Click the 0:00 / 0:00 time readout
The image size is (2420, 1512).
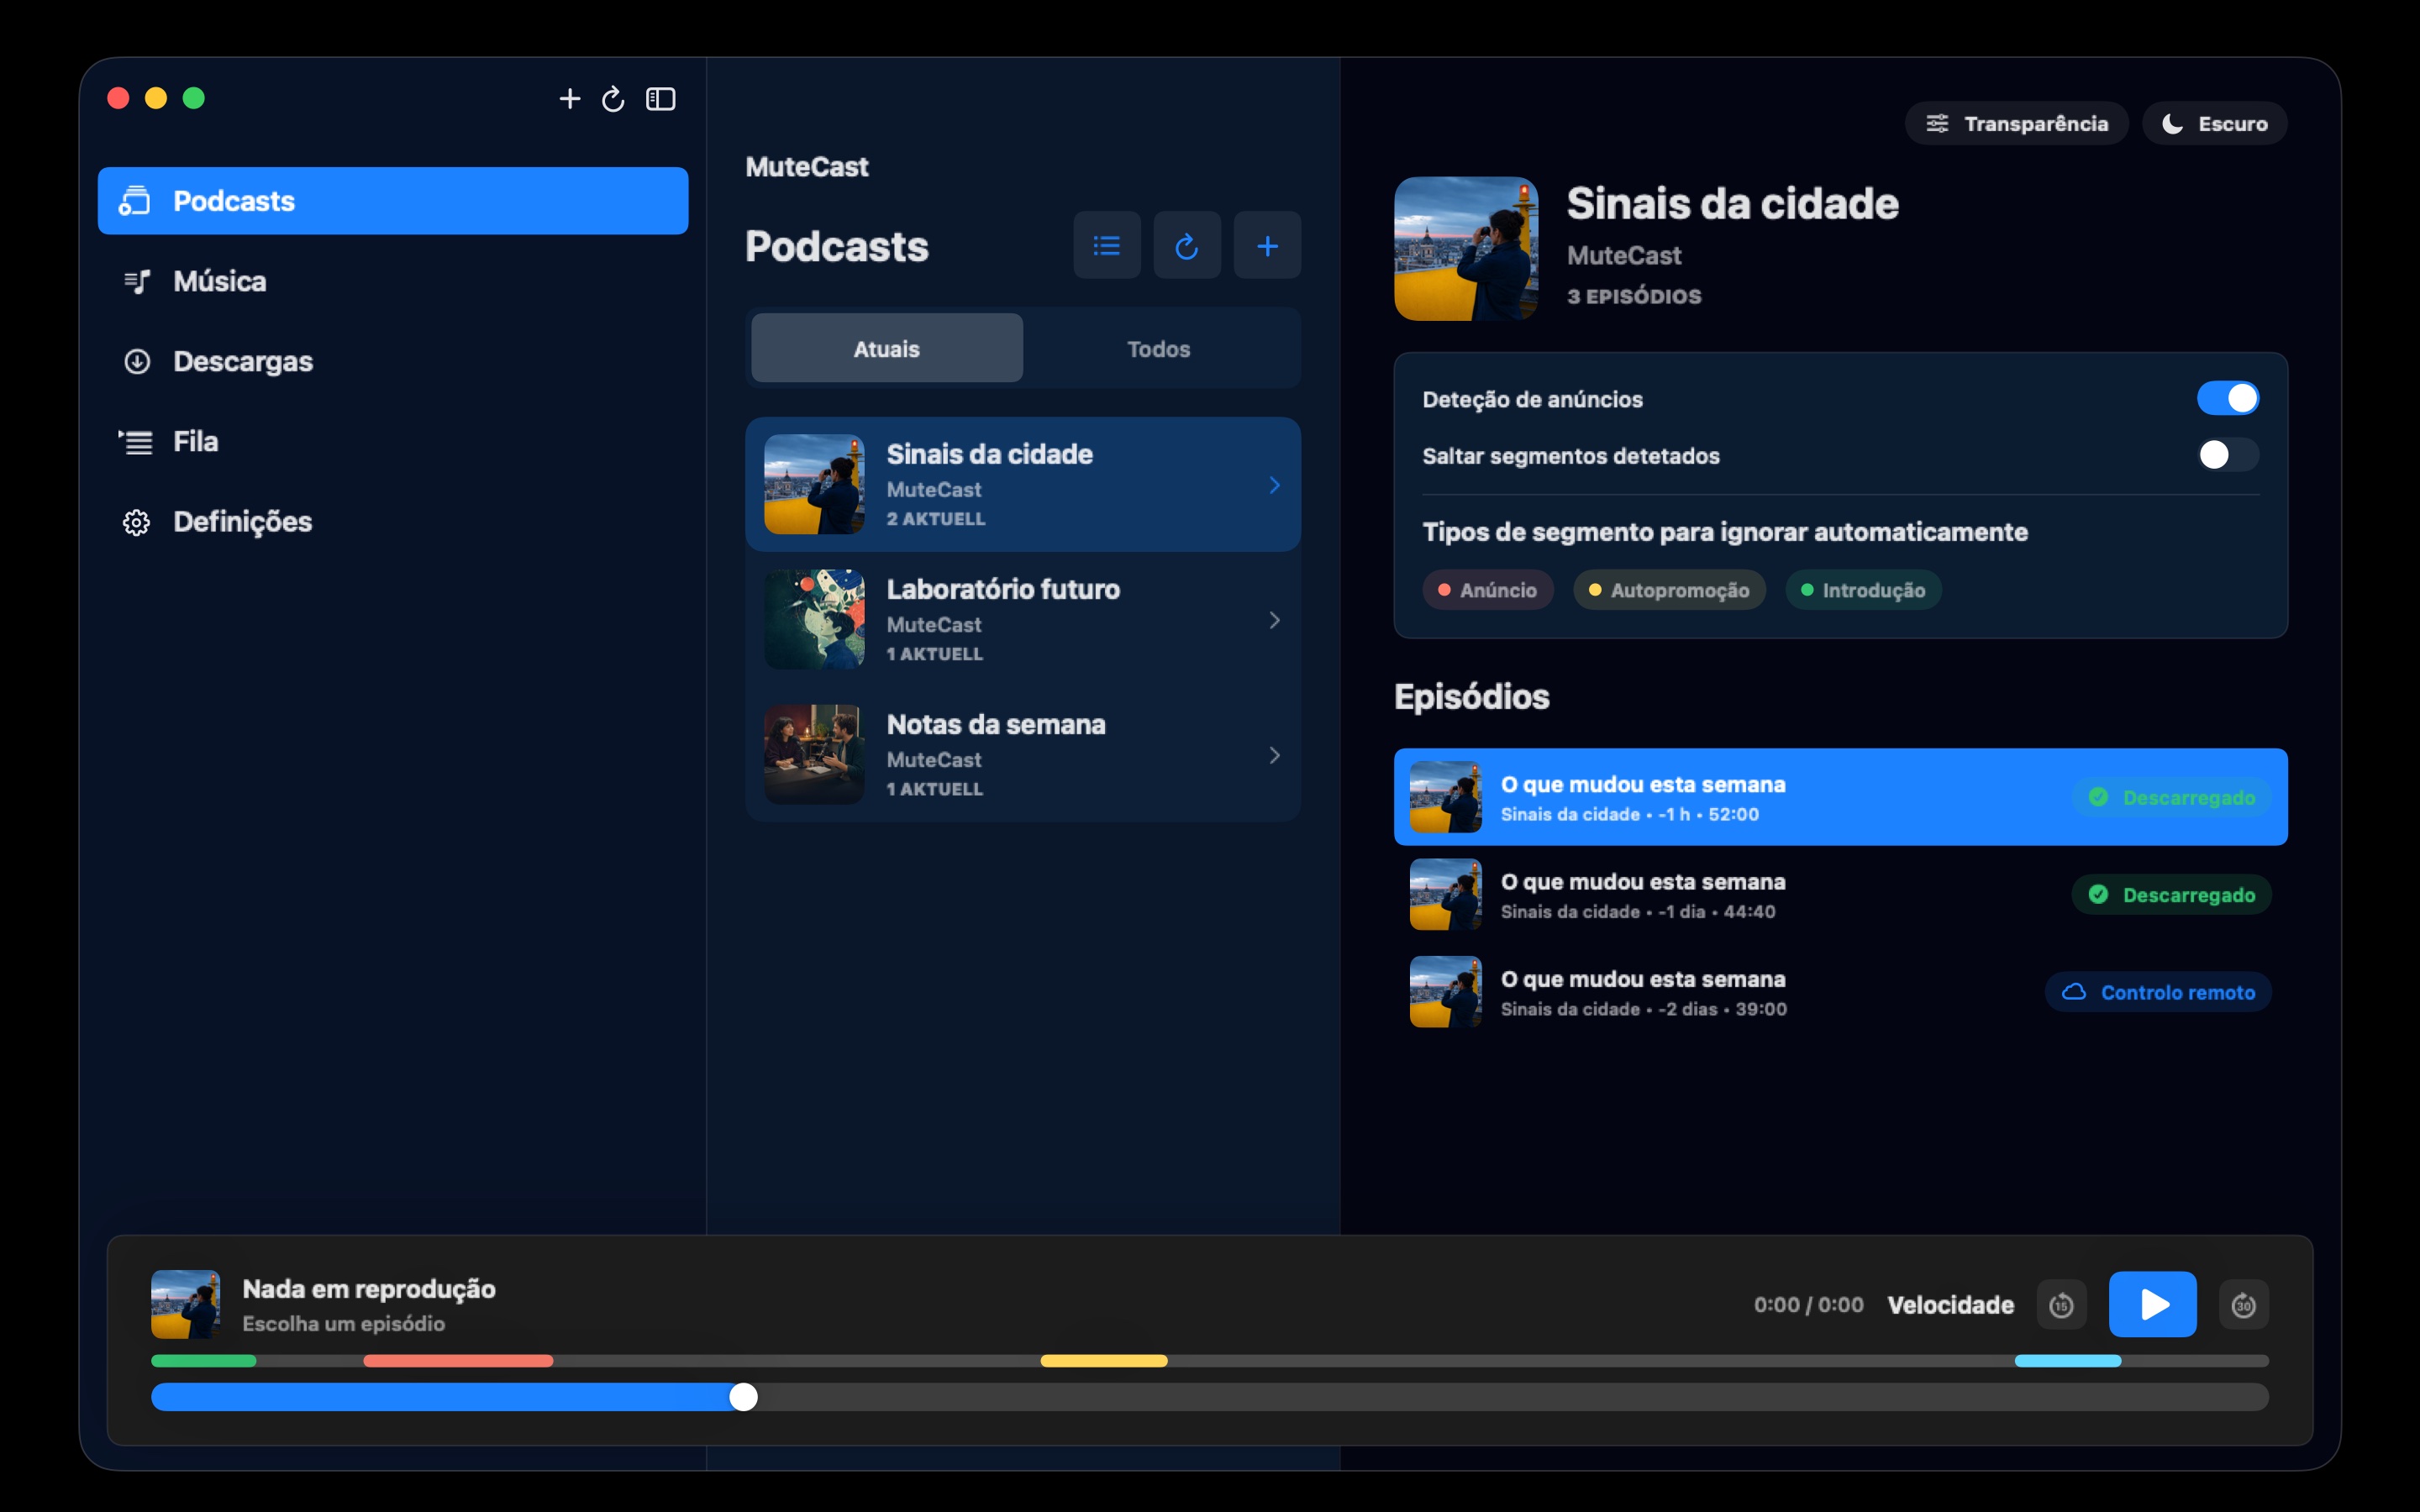click(x=1808, y=1304)
